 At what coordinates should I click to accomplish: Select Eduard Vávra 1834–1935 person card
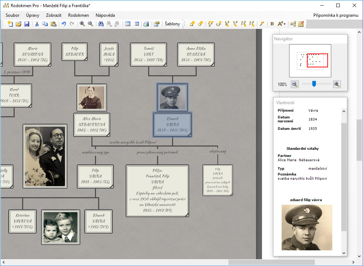coord(172,125)
